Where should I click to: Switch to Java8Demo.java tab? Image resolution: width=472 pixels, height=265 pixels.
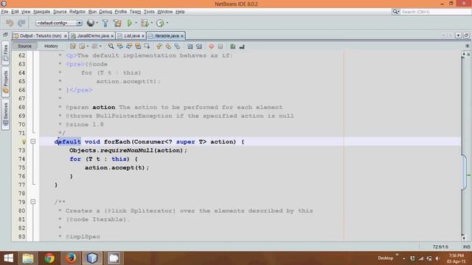click(93, 36)
